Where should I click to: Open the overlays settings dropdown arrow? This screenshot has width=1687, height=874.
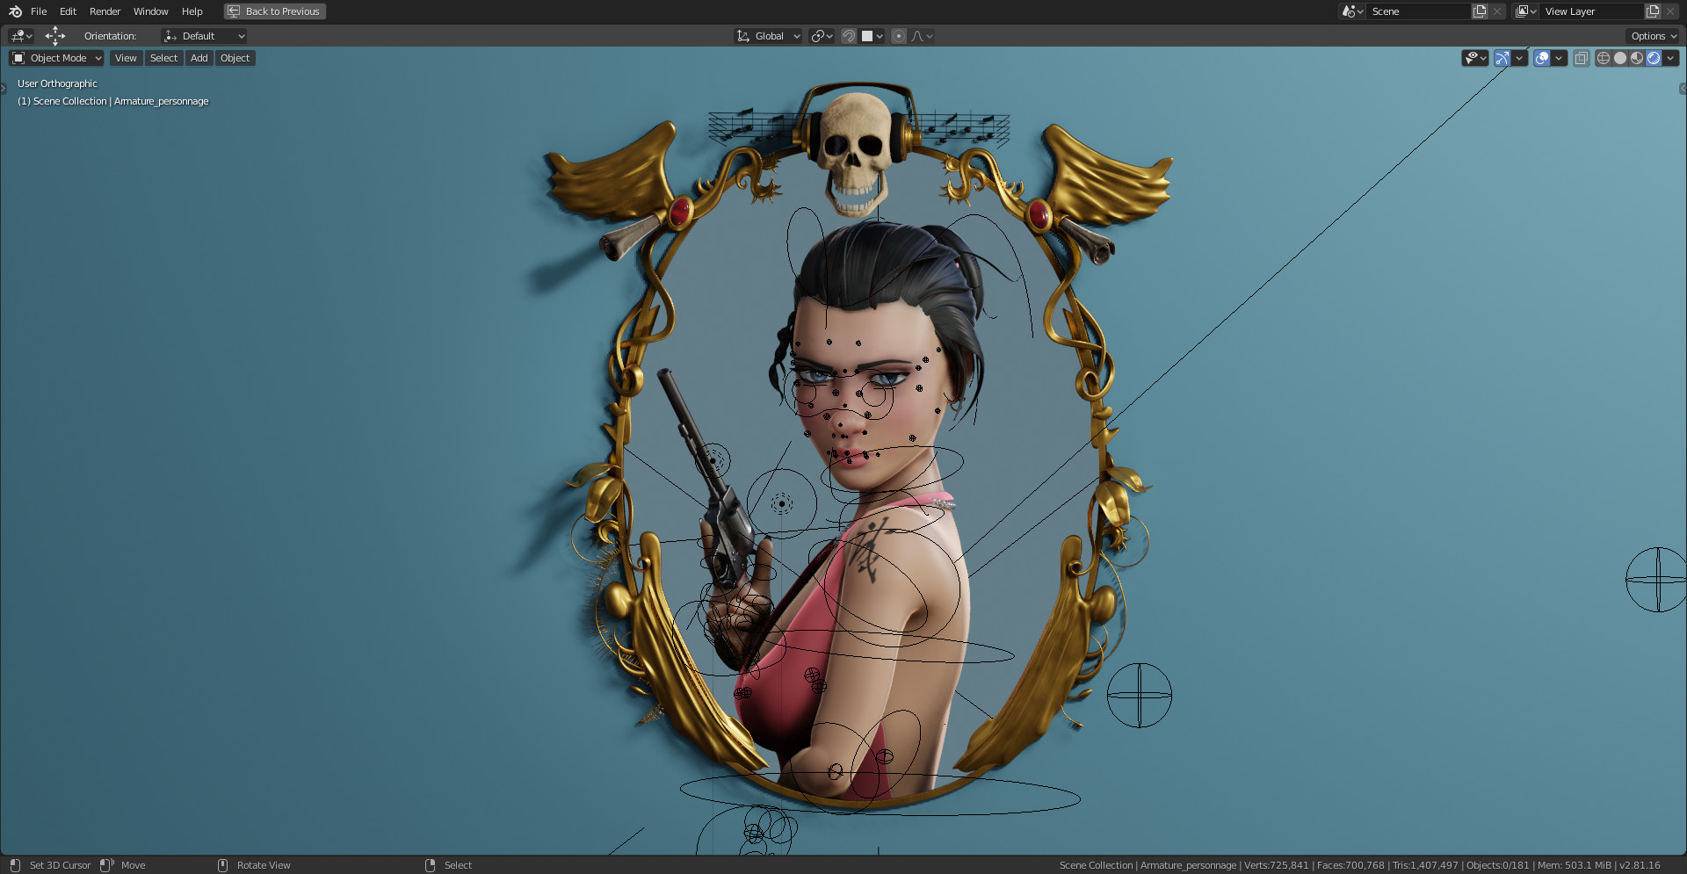[x=1559, y=58]
